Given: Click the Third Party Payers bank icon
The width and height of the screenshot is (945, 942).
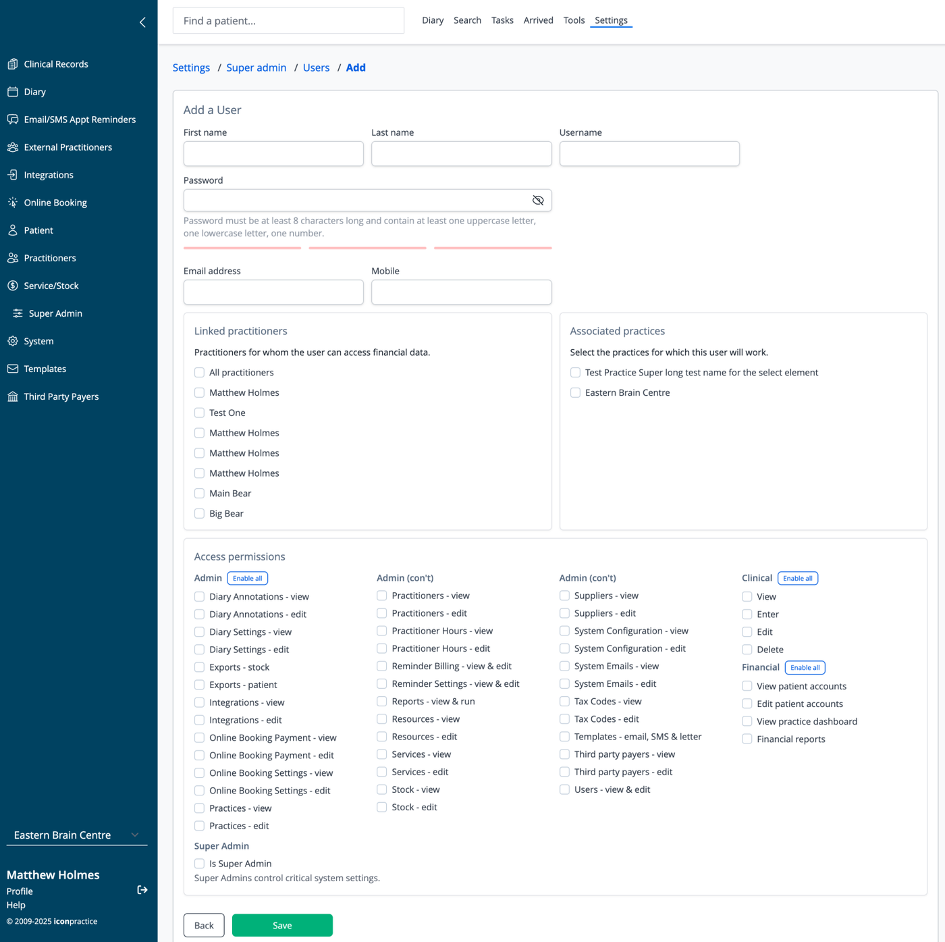Looking at the screenshot, I should click(x=13, y=396).
